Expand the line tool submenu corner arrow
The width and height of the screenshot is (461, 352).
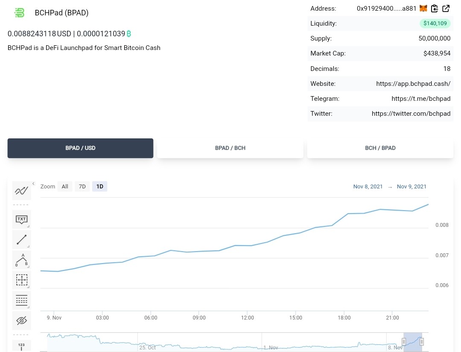pyautogui.click(x=29, y=246)
